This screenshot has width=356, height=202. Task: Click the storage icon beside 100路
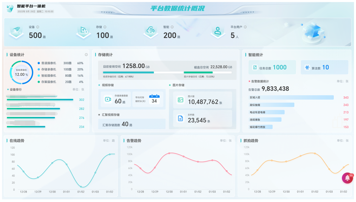pyautogui.click(x=83, y=32)
